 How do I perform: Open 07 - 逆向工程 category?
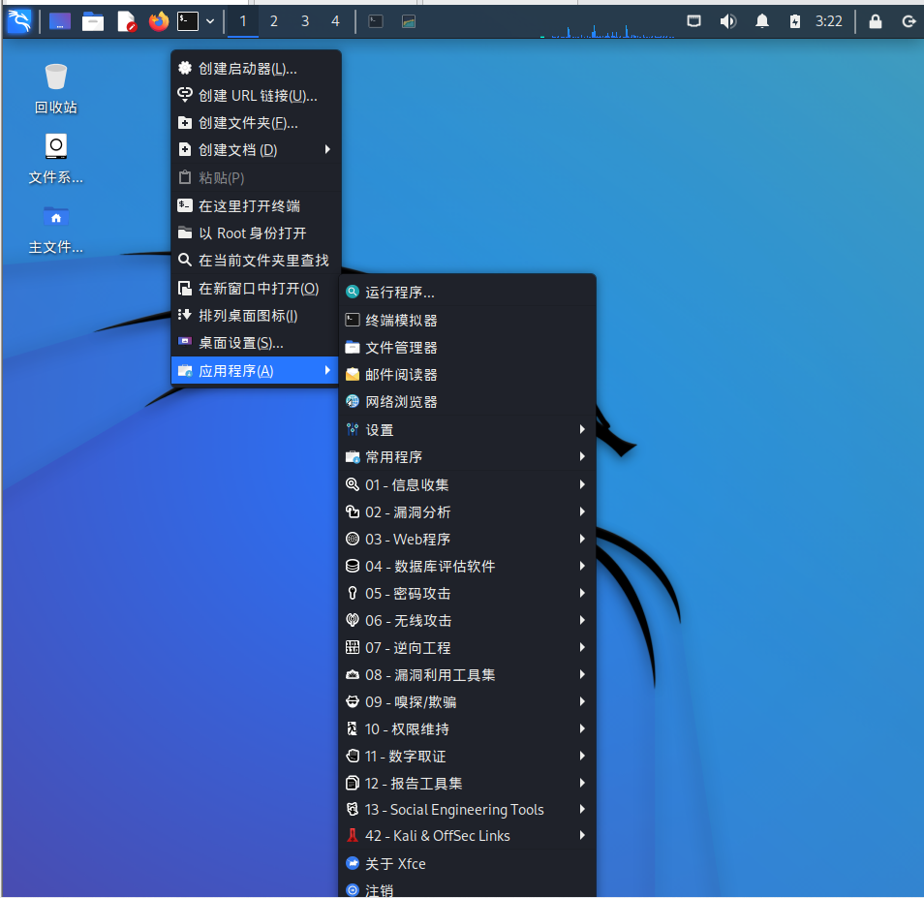[x=467, y=647]
